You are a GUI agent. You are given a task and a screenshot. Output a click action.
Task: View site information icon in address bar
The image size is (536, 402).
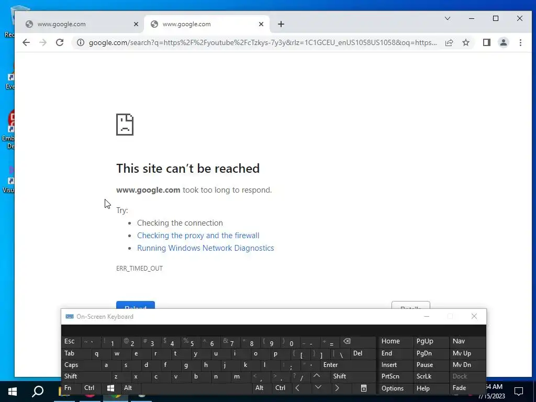(x=80, y=42)
